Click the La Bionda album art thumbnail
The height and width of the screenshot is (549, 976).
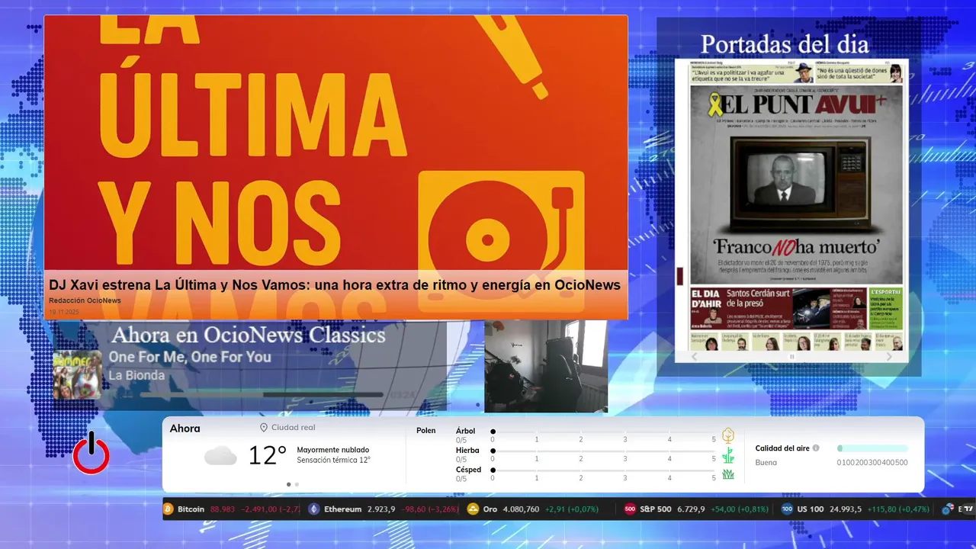[x=77, y=374]
